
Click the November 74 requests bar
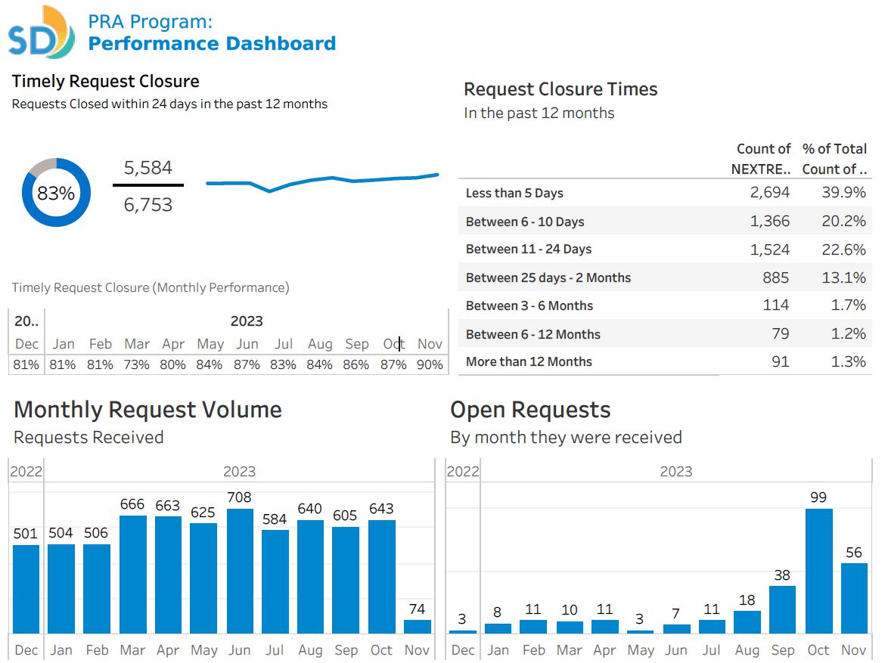pyautogui.click(x=417, y=626)
